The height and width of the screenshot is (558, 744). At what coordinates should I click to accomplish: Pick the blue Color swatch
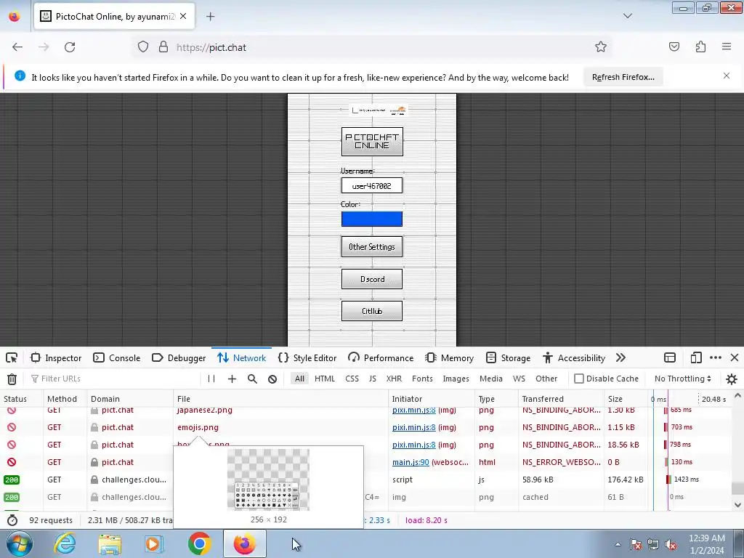(x=372, y=219)
